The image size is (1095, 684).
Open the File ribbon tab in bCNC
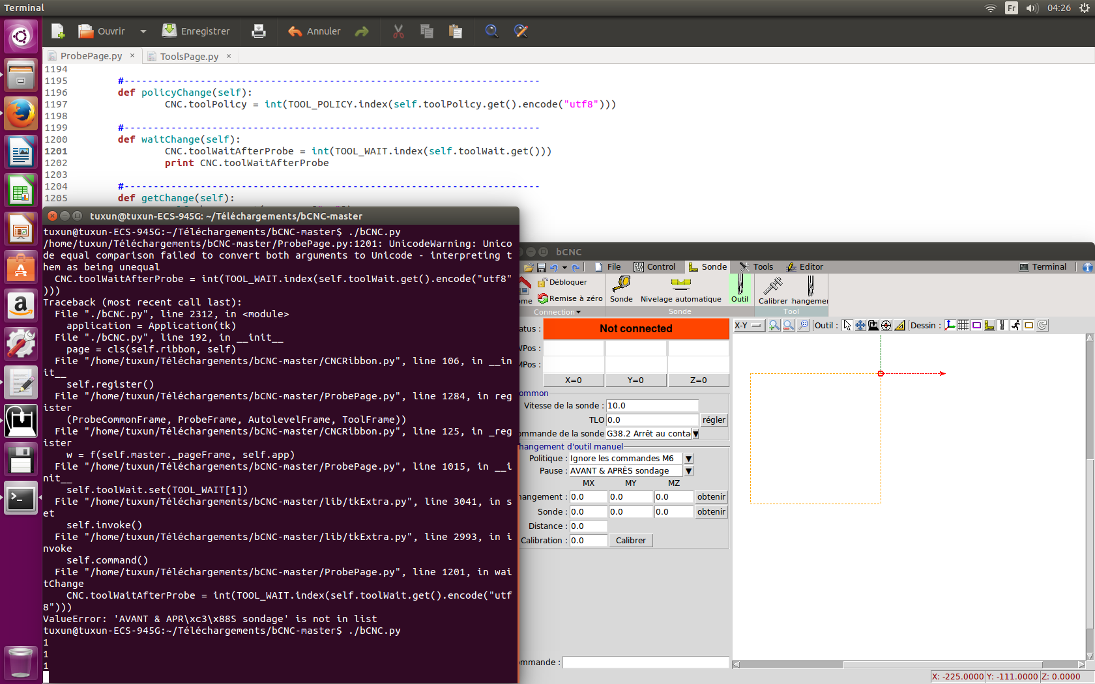click(x=607, y=267)
